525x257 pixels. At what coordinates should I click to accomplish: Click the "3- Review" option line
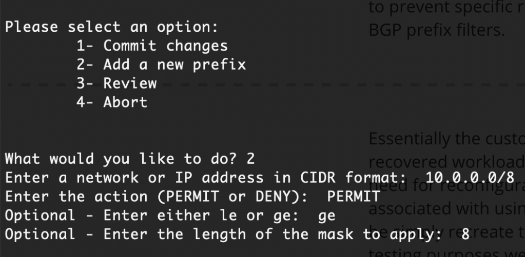(116, 83)
